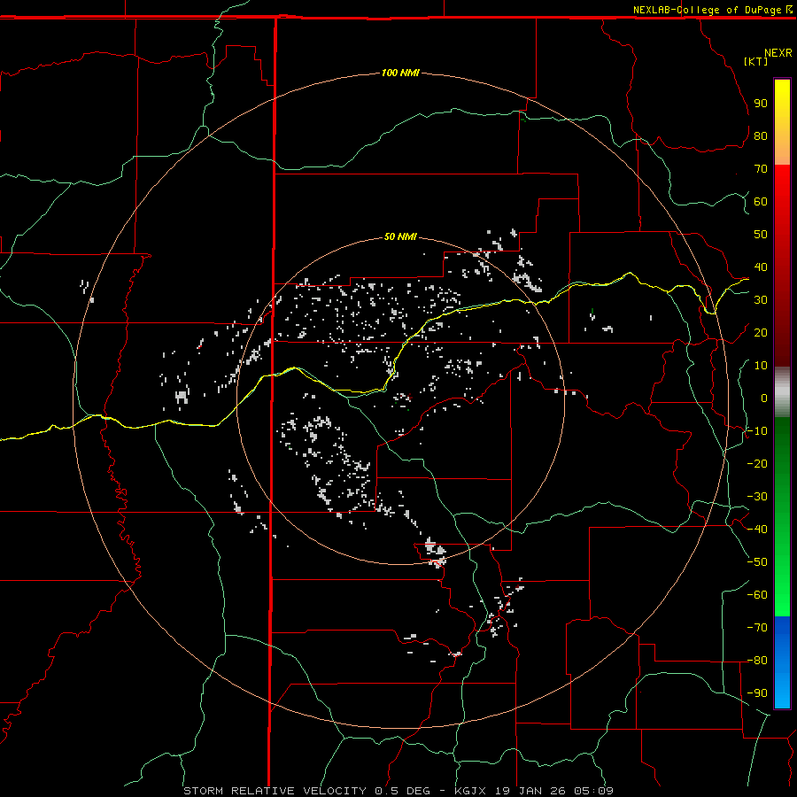Click the 10 value on the velocity scale

761,366
